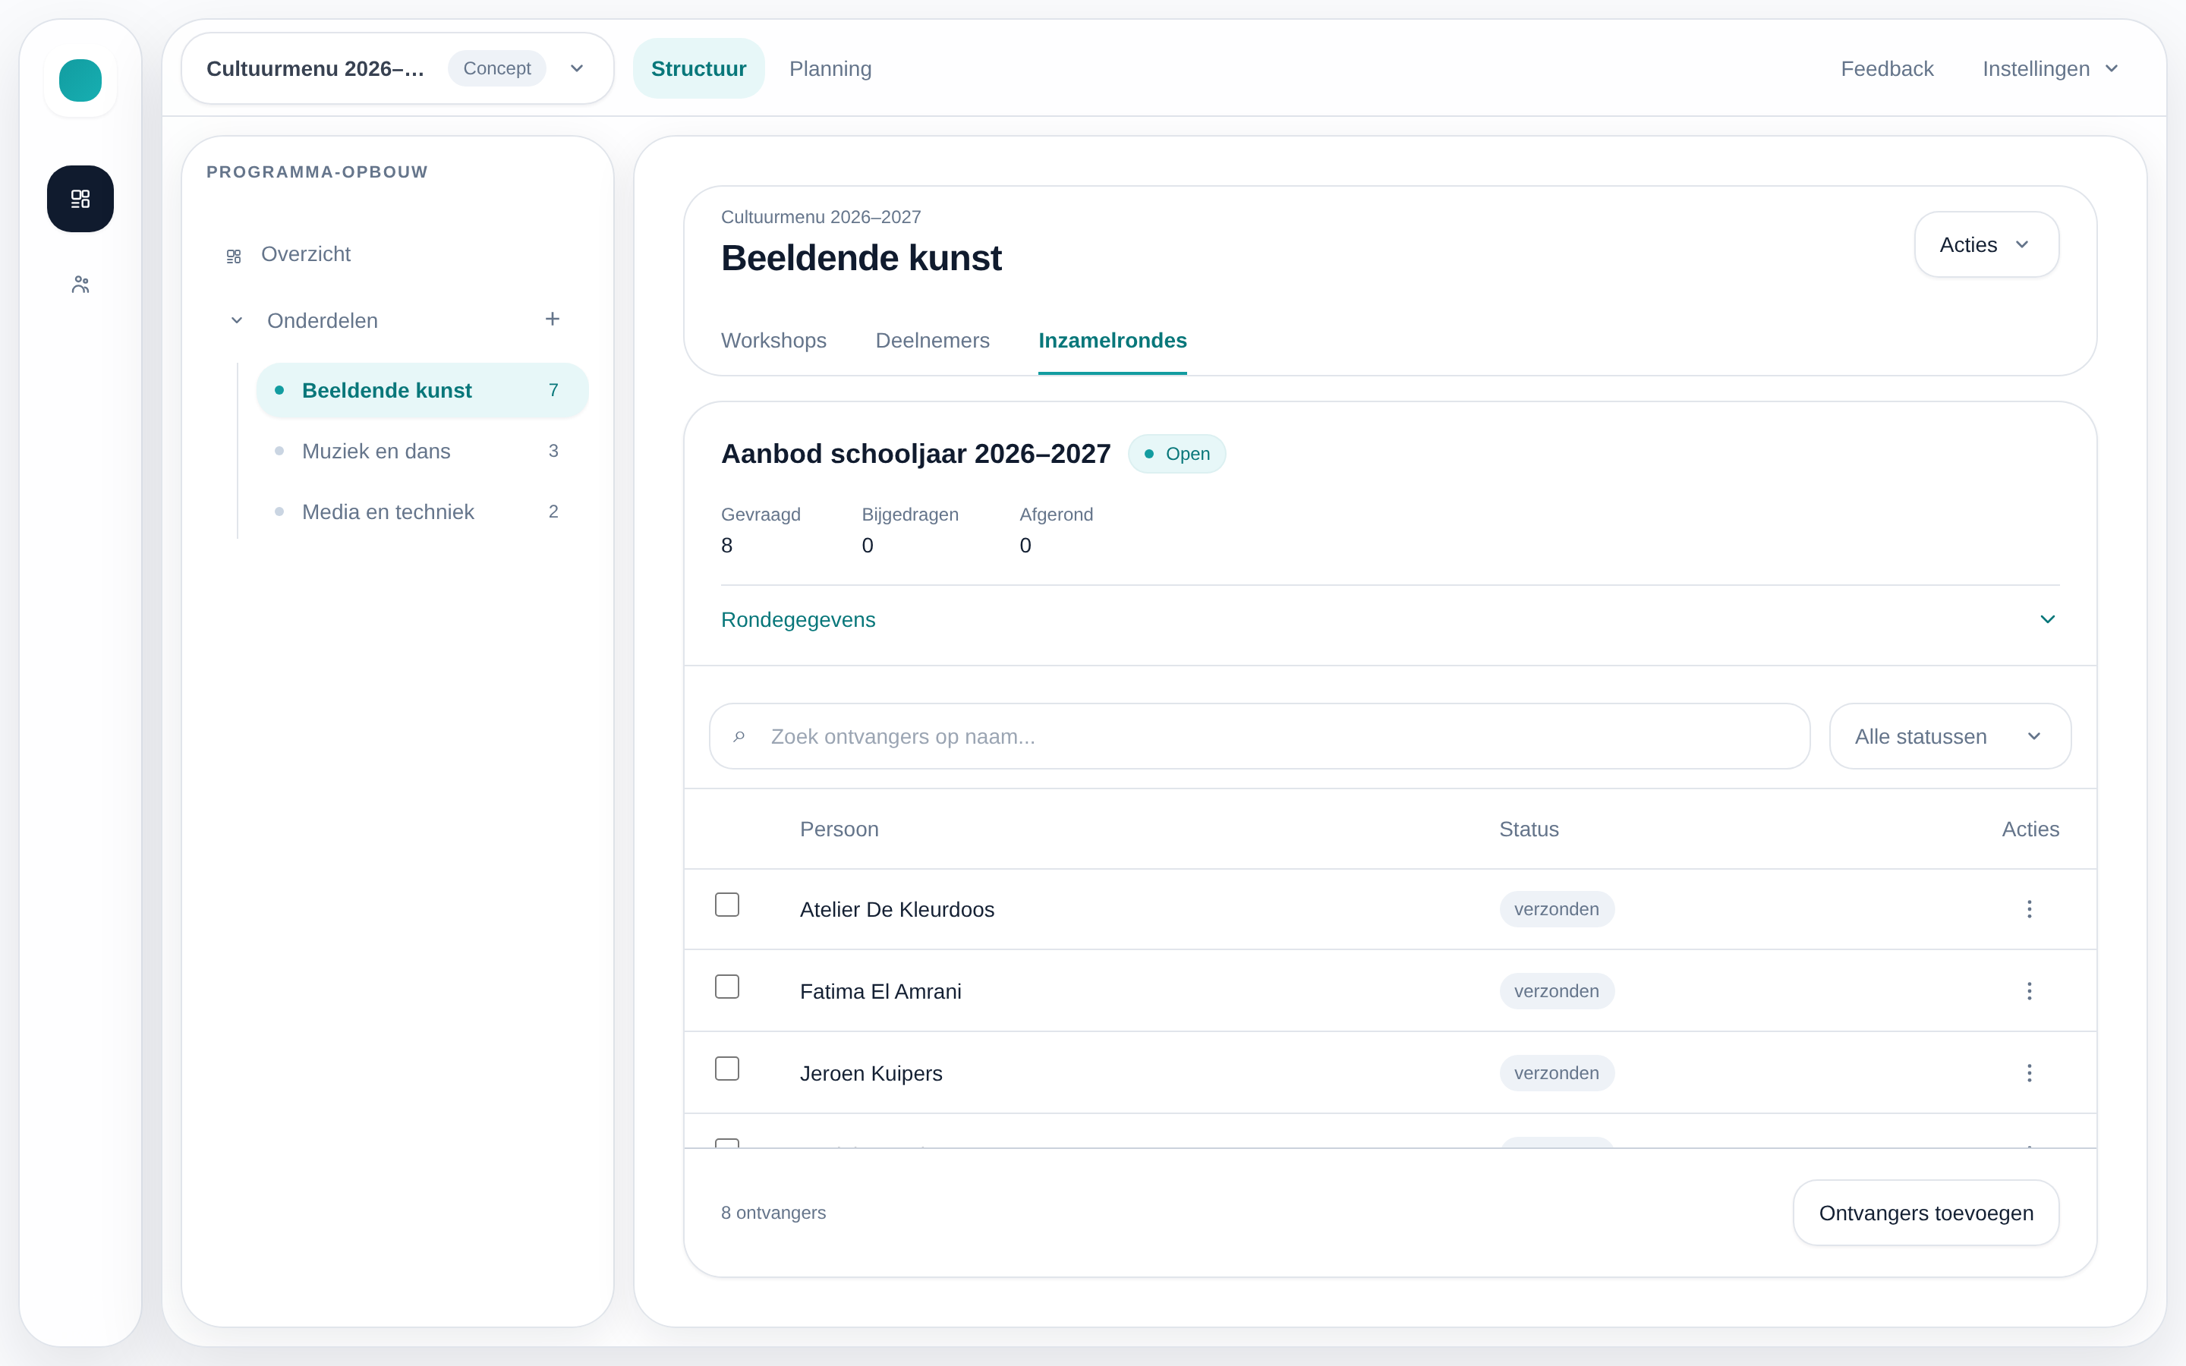Open the Deelnemers tab
Image resolution: width=2186 pixels, height=1366 pixels.
coord(932,341)
